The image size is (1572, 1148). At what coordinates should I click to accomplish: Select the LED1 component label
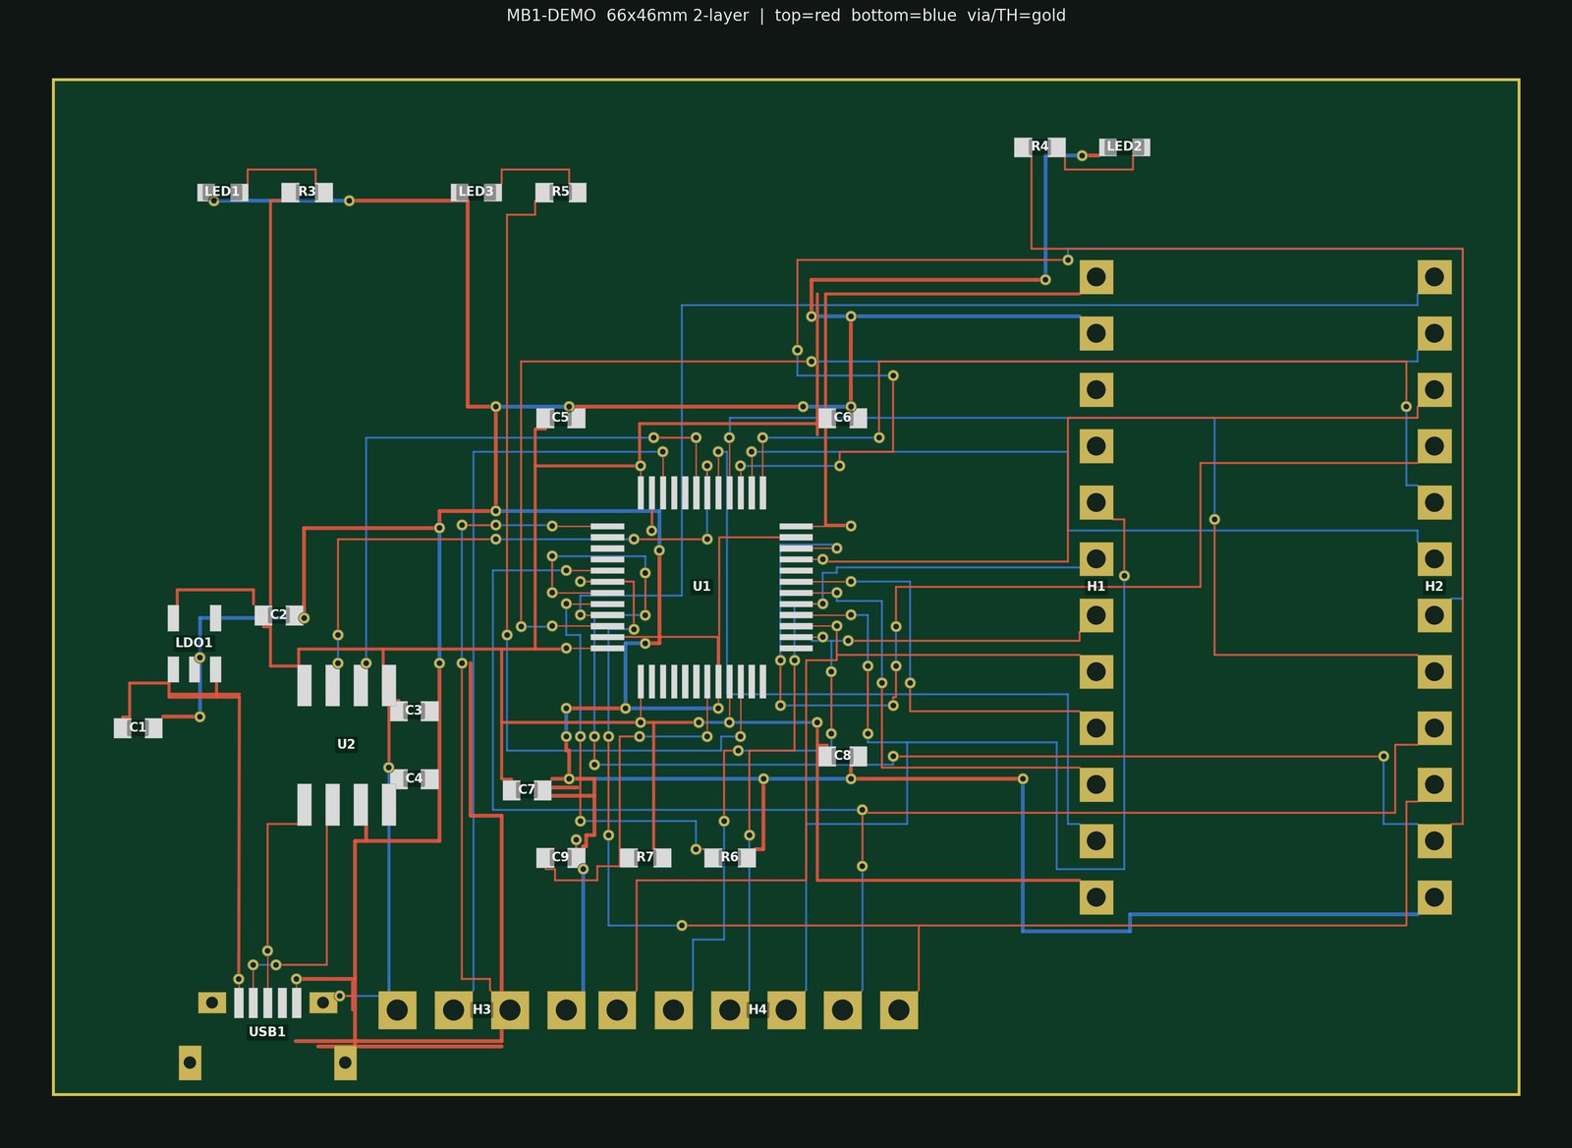(x=222, y=192)
